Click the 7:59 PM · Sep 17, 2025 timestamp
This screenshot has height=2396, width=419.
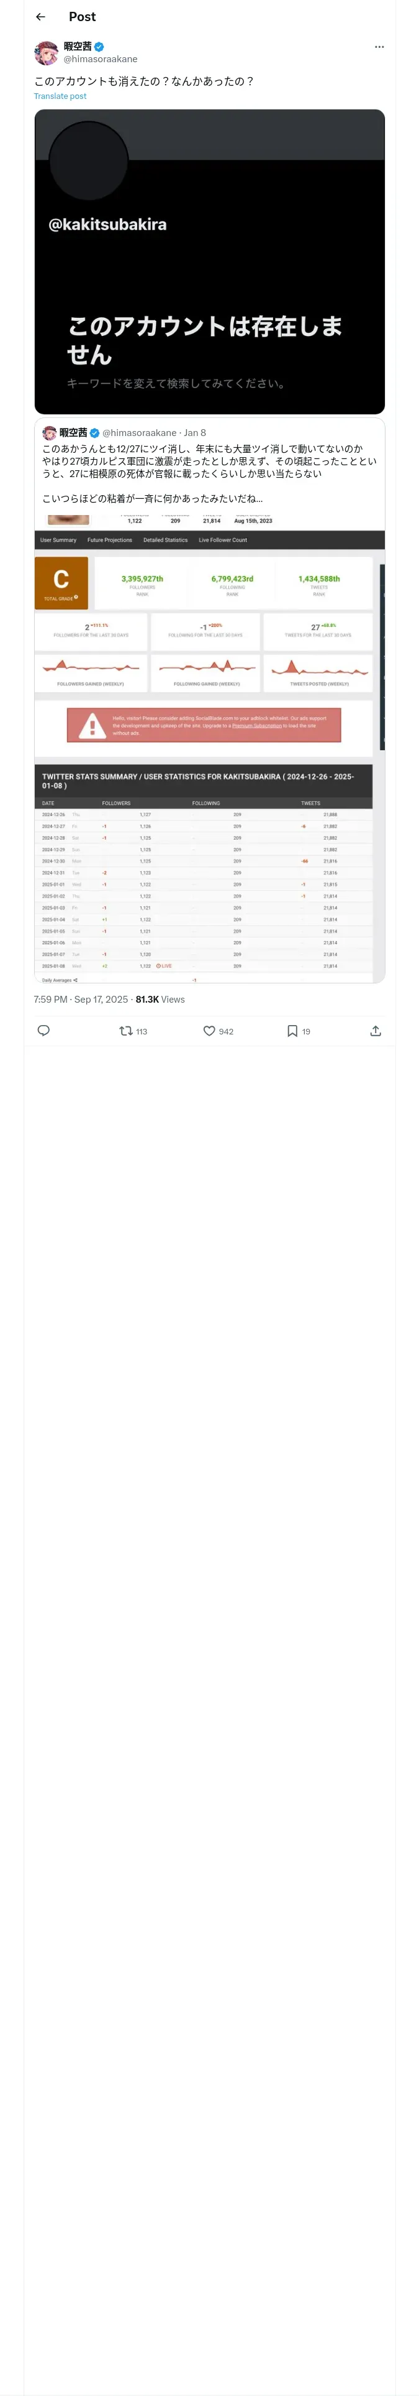point(81,999)
